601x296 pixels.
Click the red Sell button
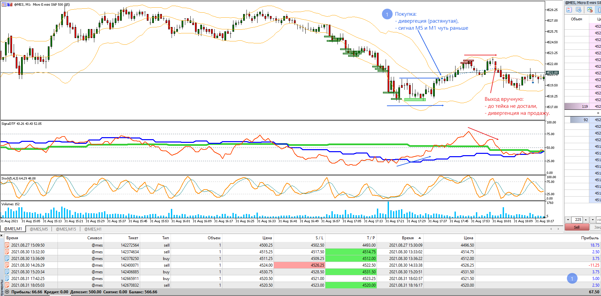click(x=577, y=227)
